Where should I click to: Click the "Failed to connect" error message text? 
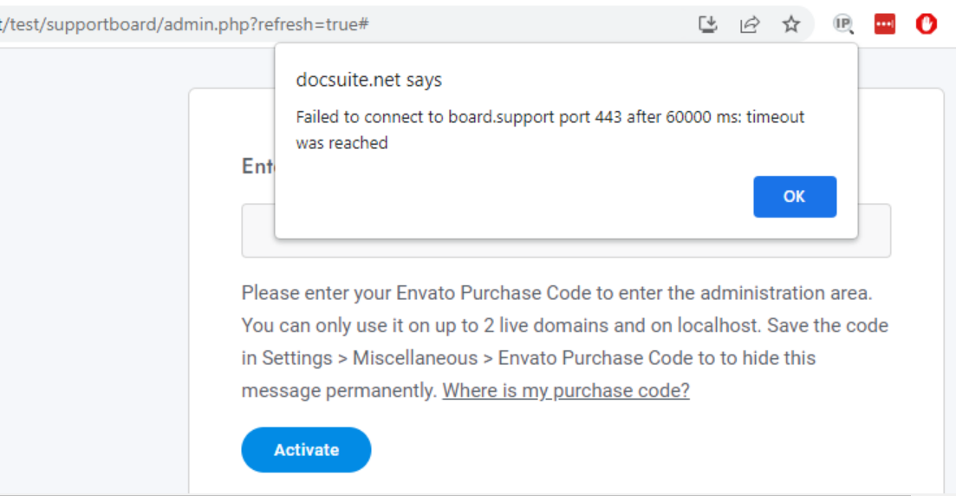550,116
